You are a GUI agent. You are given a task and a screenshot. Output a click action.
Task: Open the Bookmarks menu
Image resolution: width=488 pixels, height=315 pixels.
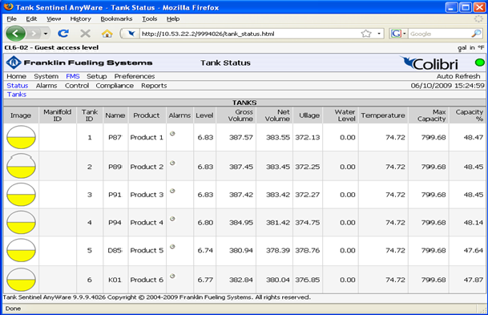[116, 19]
